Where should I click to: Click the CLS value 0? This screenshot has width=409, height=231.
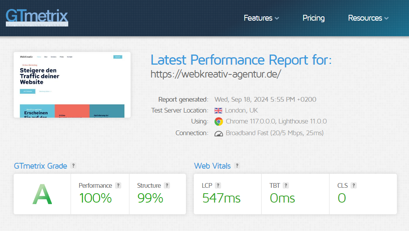click(x=342, y=198)
